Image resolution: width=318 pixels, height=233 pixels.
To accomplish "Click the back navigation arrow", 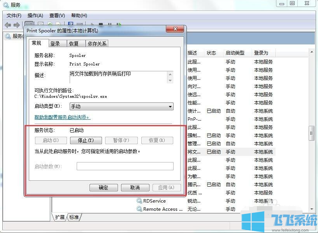I will pyautogui.click(x=7, y=25).
